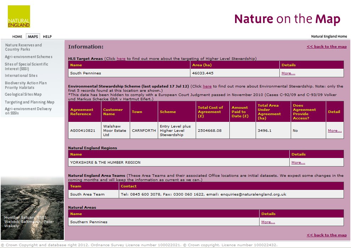Click 'Agreement Reference' column header

[85, 112]
